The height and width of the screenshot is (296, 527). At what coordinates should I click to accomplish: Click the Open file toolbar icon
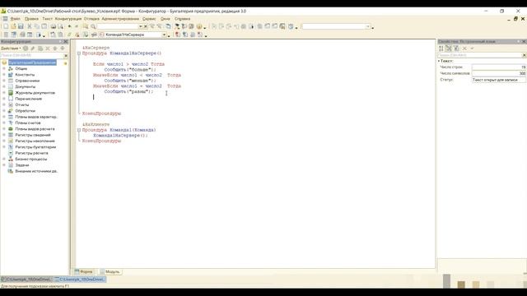pyautogui.click(x=13, y=26)
